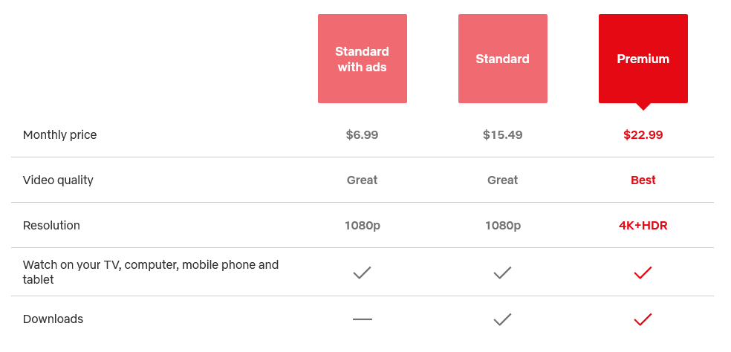Click the Standard plan device checkmark

(x=502, y=273)
